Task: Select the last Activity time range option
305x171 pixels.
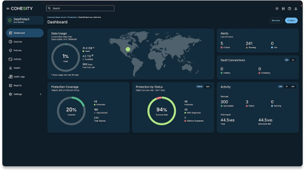Action: click(293, 87)
